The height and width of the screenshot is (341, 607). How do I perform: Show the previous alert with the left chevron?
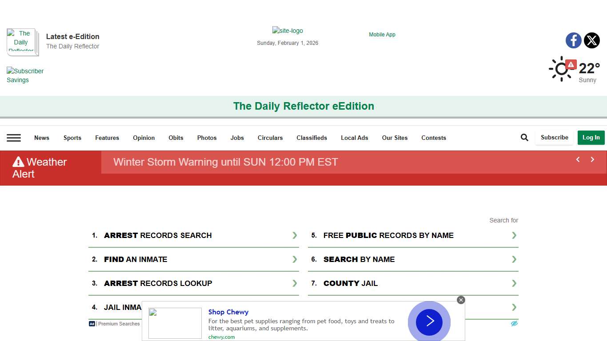point(578,159)
